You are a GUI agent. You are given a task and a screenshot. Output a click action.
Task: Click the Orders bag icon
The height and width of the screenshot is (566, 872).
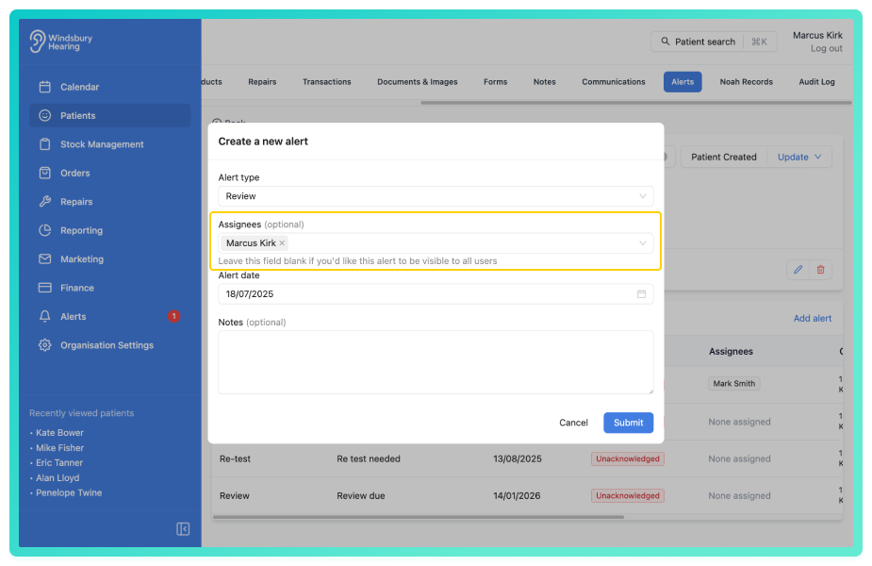pyautogui.click(x=45, y=173)
